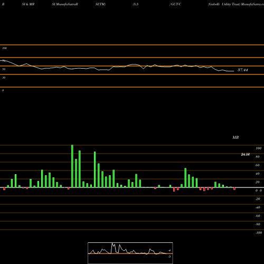Click the 50 level label in RSI panel
Viewport: 264px width, 264px height.
coord(4,69)
